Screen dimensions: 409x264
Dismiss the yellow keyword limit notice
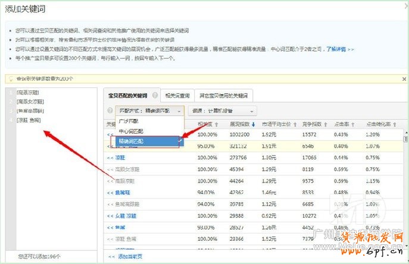click(x=404, y=78)
